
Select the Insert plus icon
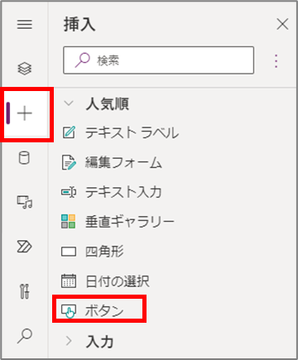click(x=25, y=113)
